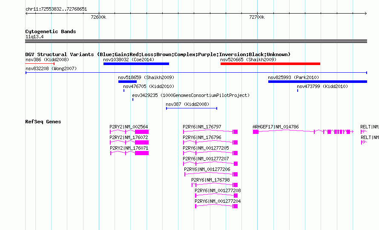Click the large exon block of P2RY2|NM_002564
The height and width of the screenshot is (230, 379).
coord(142,132)
